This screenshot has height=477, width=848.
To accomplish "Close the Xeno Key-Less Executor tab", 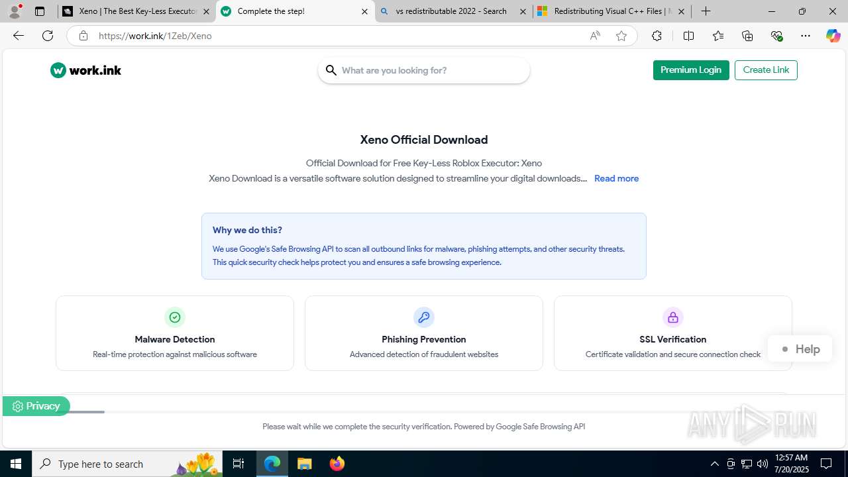I will pyautogui.click(x=206, y=11).
